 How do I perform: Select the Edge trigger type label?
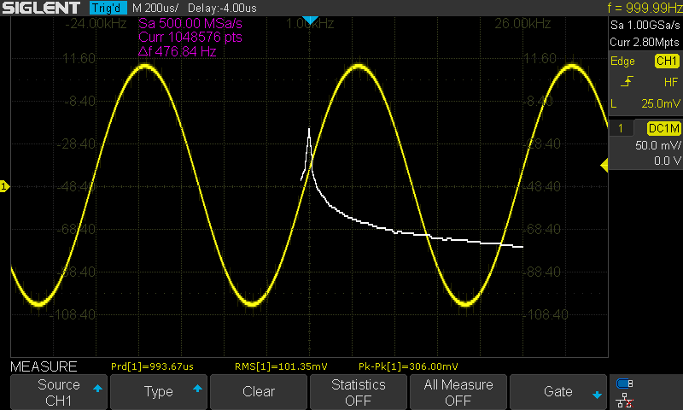pyautogui.click(x=622, y=61)
